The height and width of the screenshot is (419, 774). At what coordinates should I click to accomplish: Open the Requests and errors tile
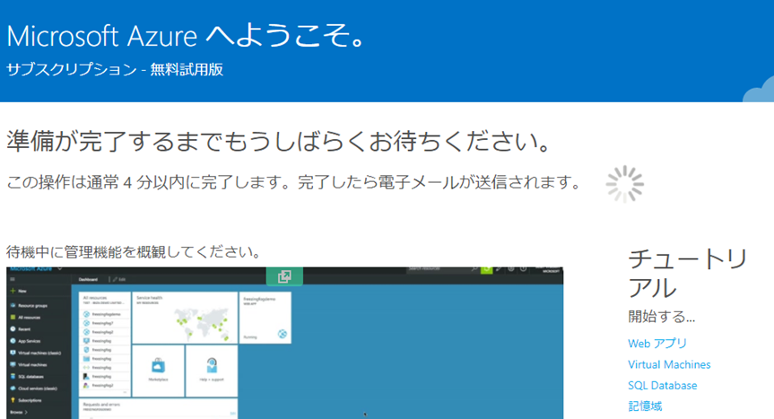point(158,409)
